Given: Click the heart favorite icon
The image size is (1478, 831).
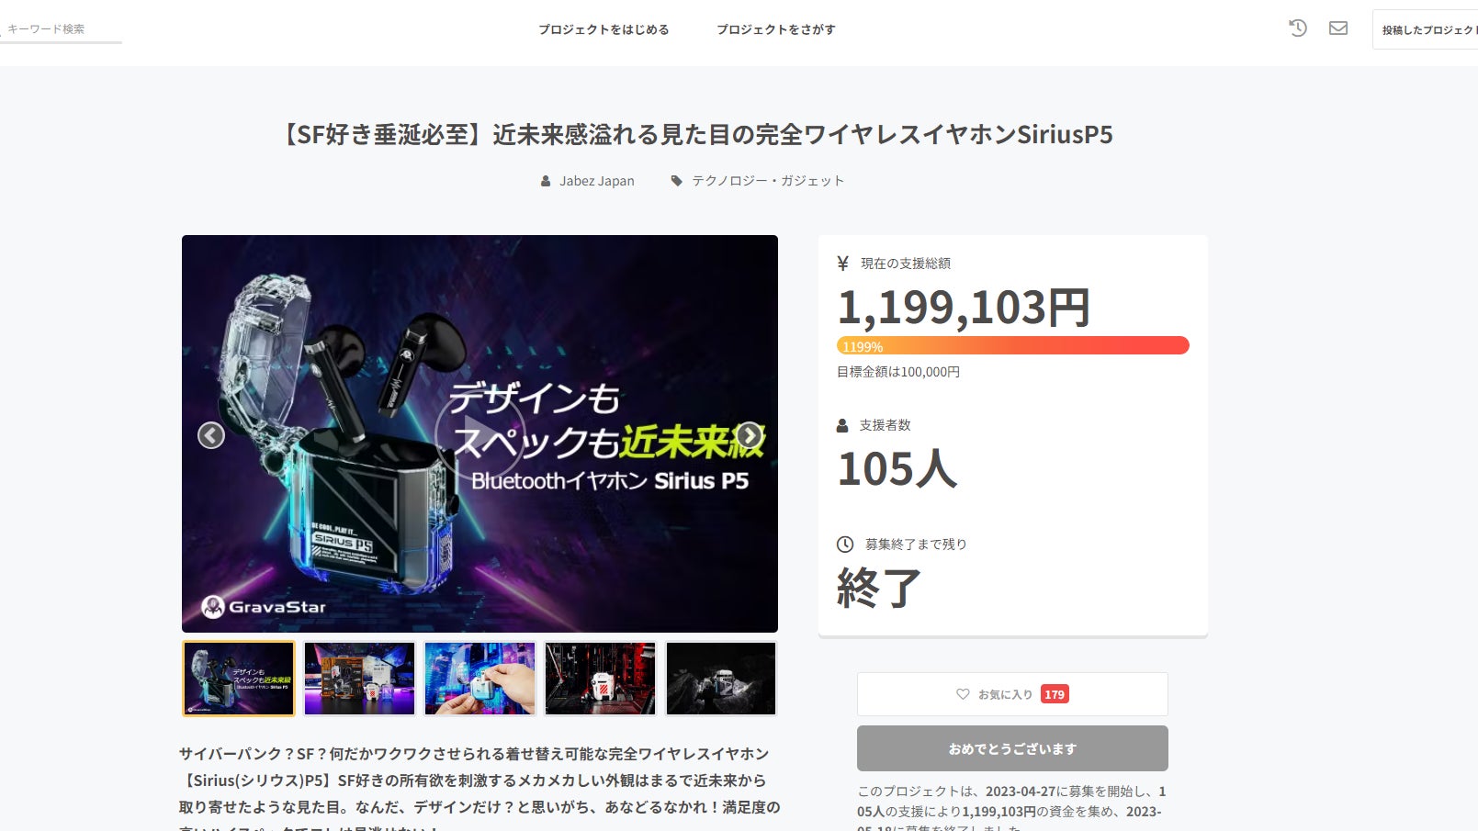Looking at the screenshot, I should tap(963, 694).
